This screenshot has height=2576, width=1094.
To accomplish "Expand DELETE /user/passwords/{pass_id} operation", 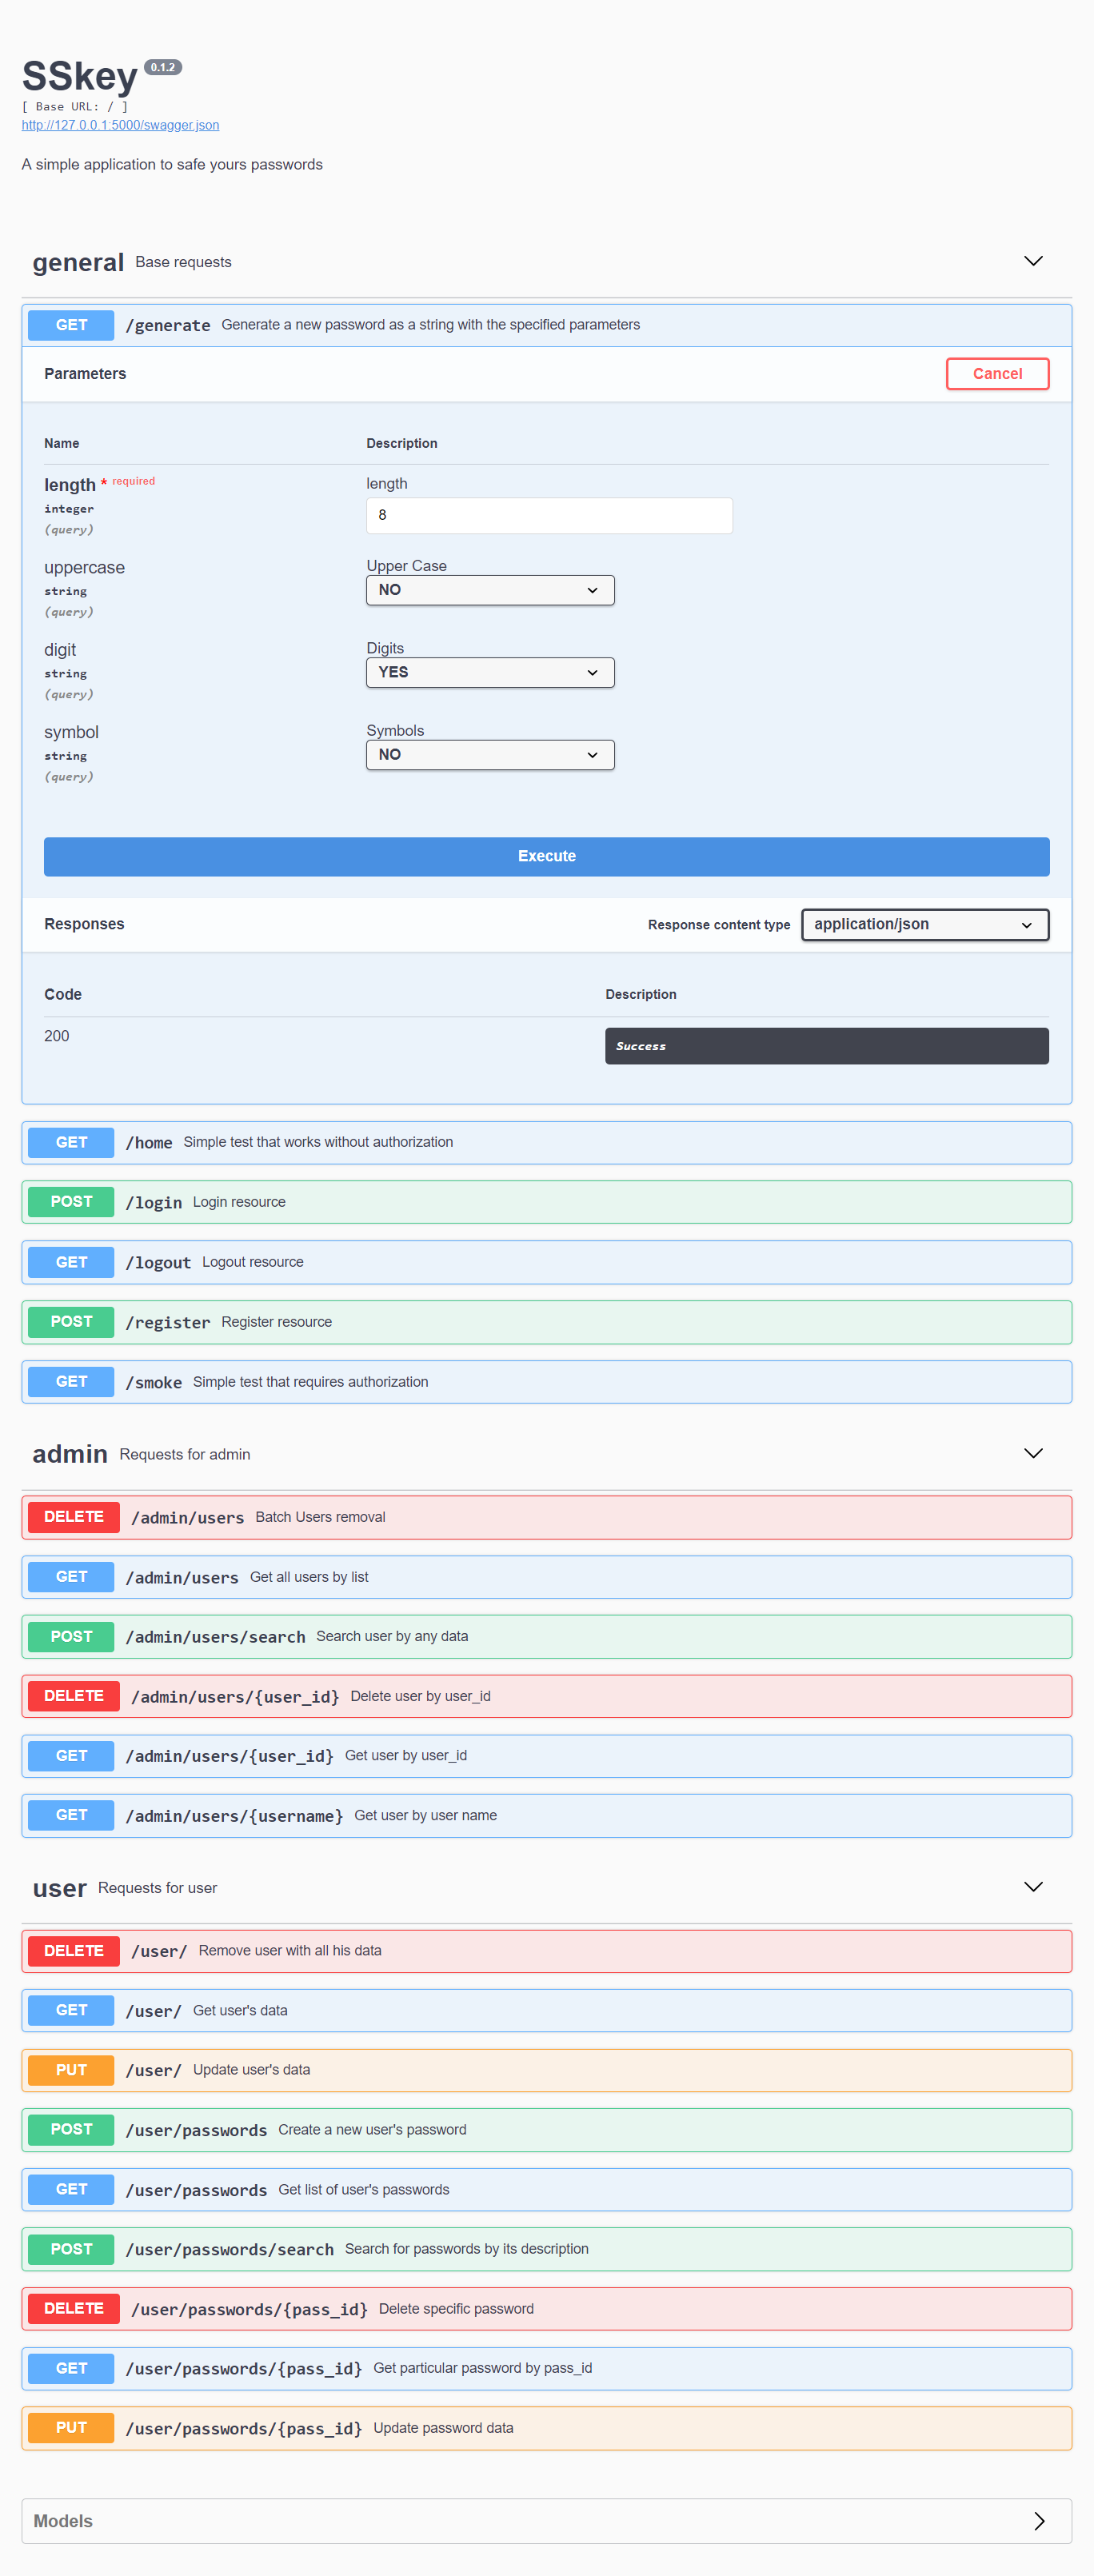I will click(x=547, y=2309).
